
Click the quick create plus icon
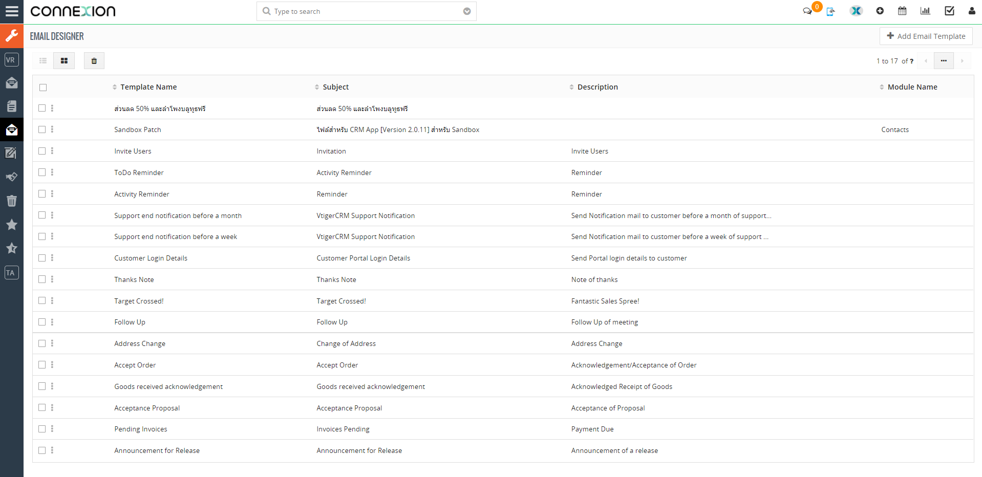(x=880, y=11)
